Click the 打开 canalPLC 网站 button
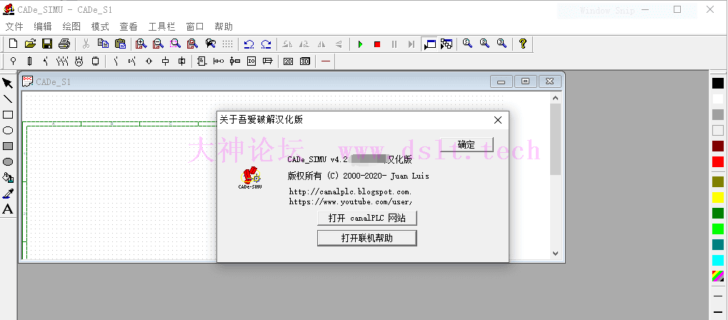 pyautogui.click(x=367, y=218)
